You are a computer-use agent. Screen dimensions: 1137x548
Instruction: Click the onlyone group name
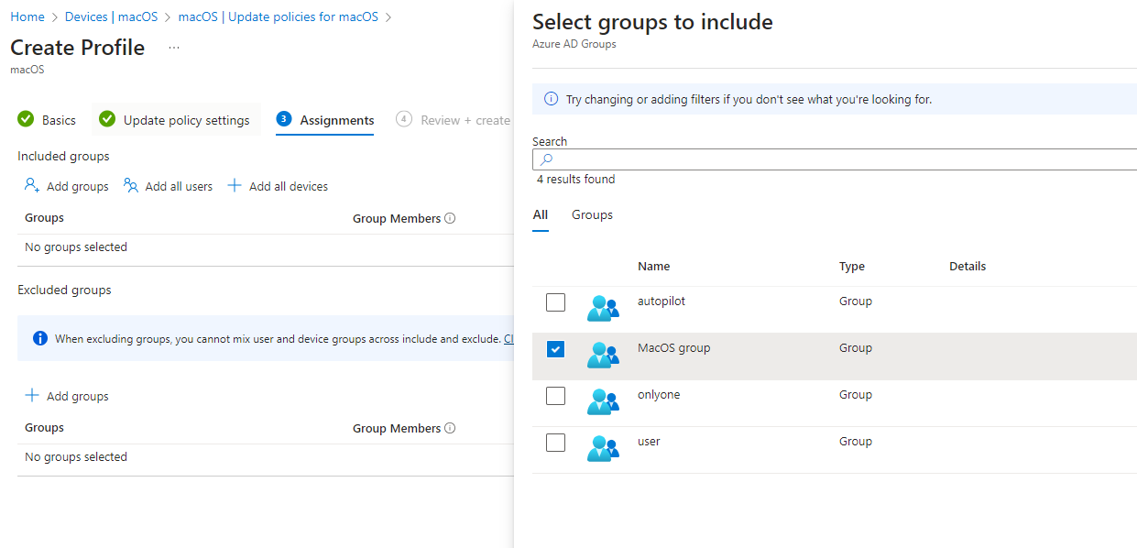[659, 394]
